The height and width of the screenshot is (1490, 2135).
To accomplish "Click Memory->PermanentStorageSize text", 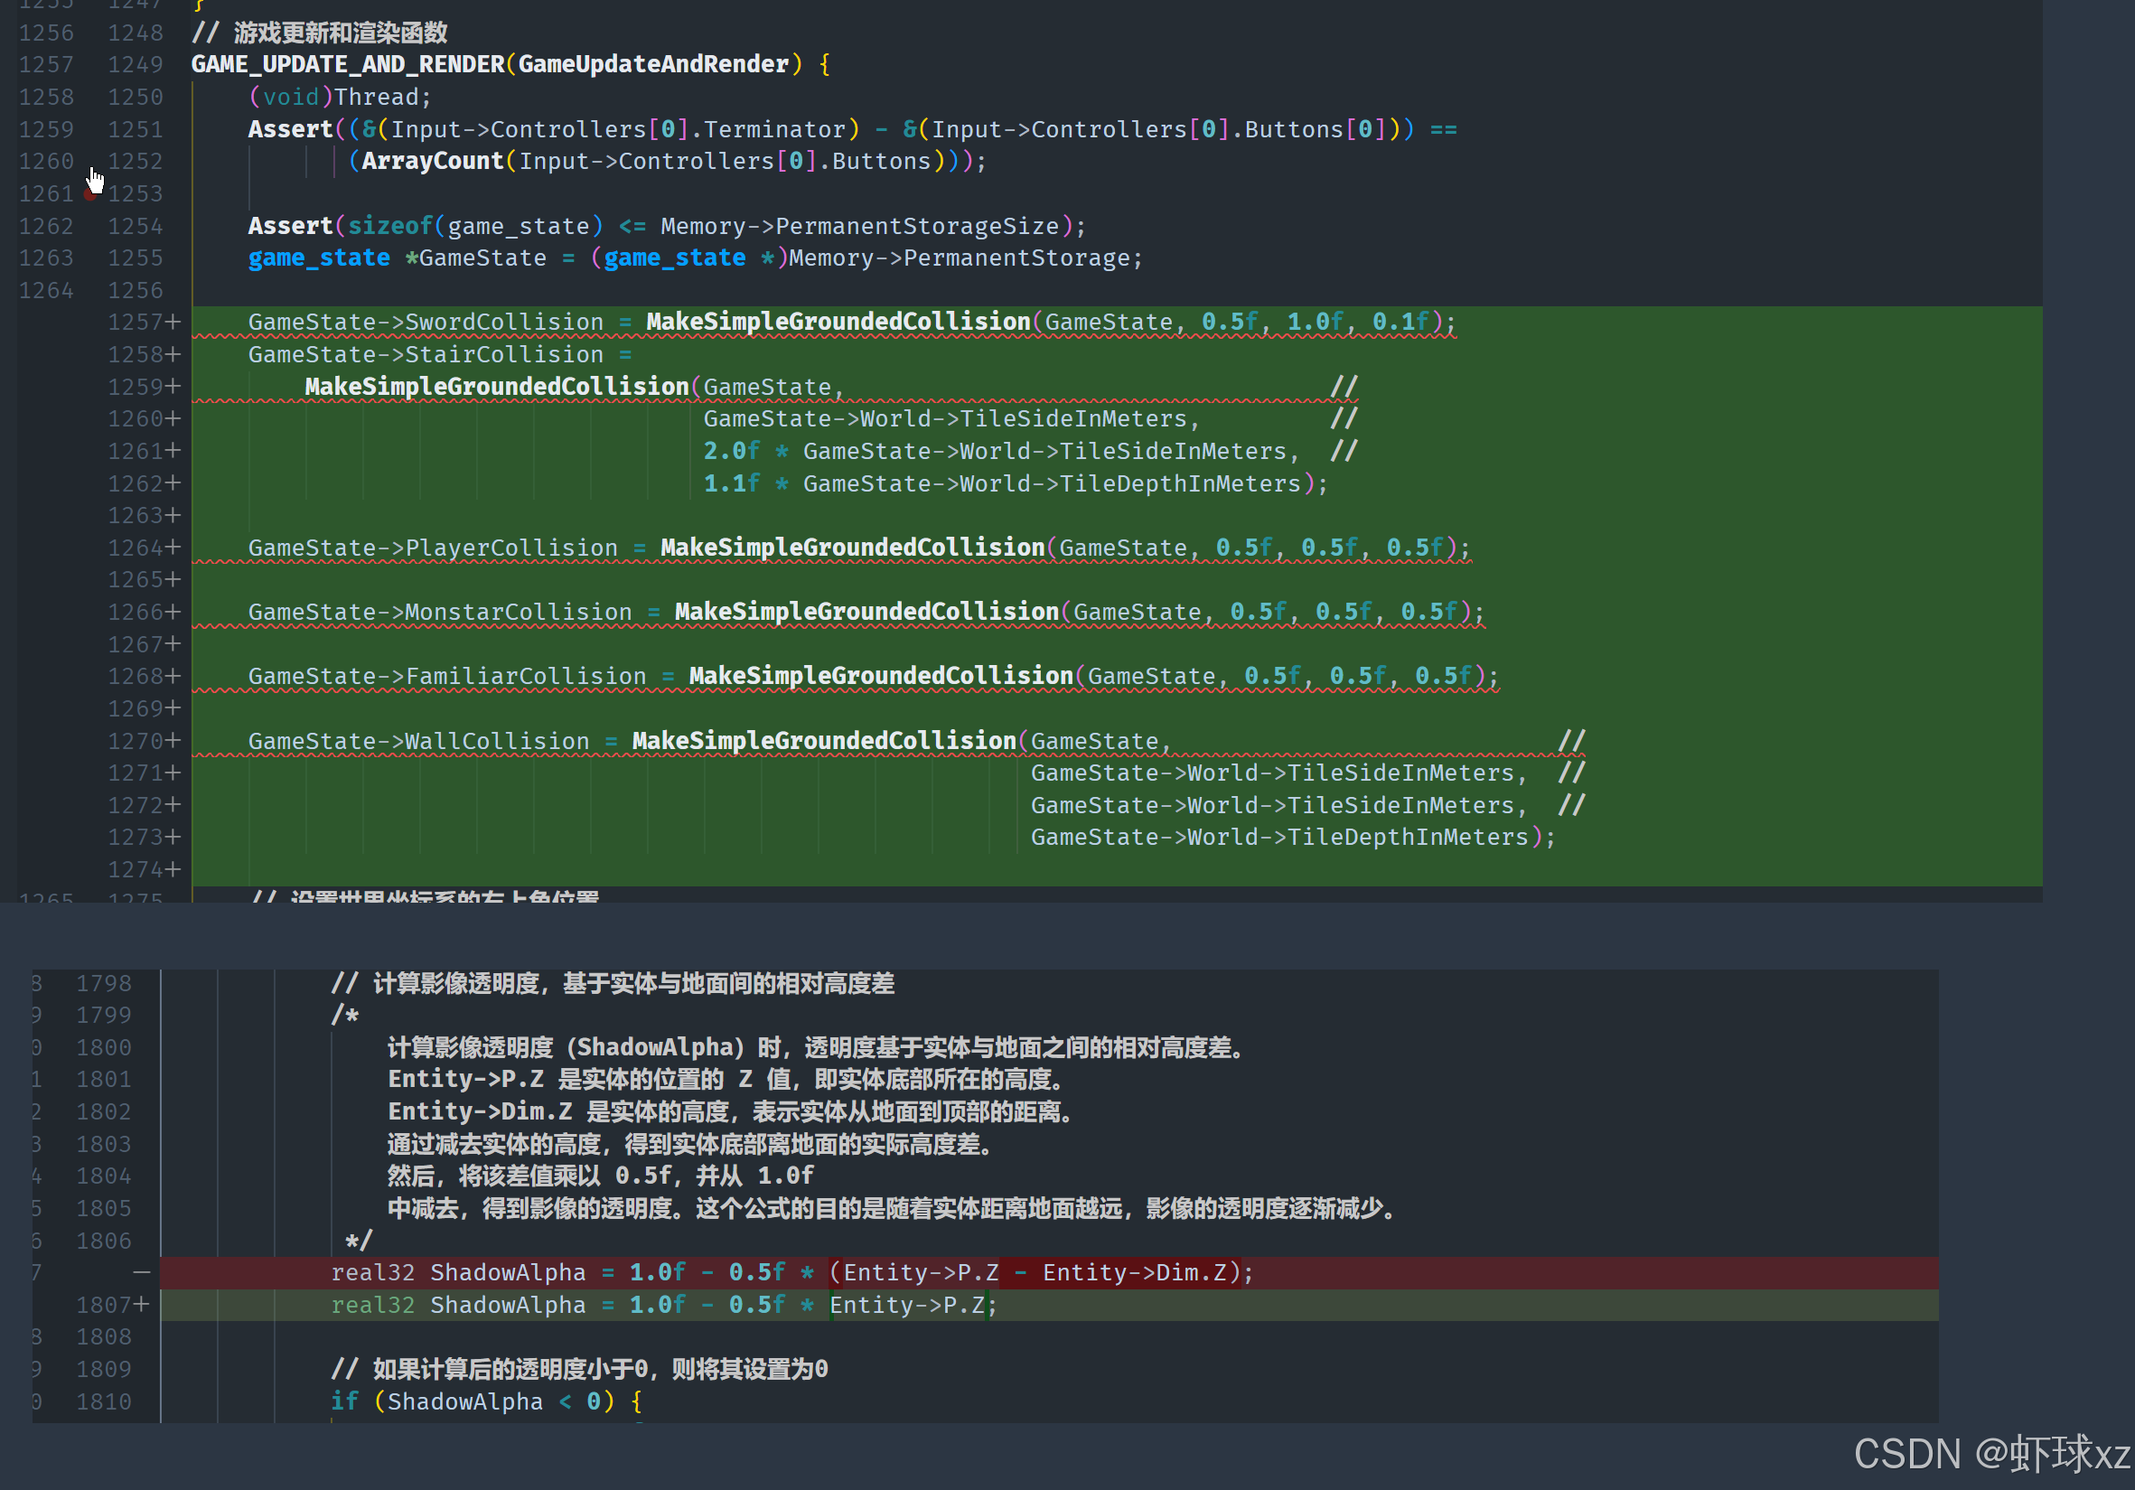I will 860,226.
